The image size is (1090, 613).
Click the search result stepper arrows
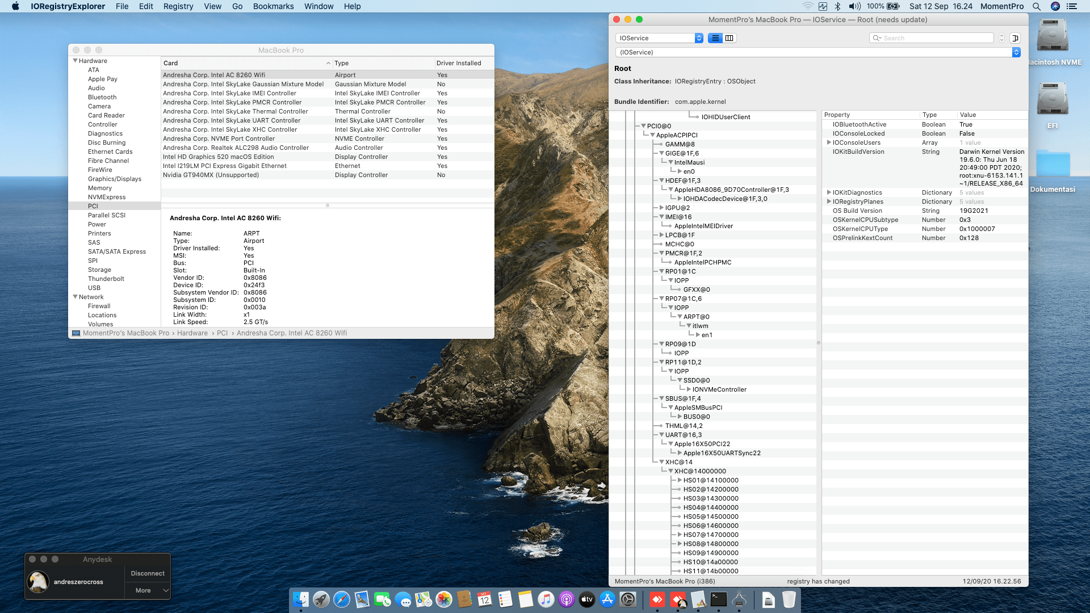click(1001, 38)
